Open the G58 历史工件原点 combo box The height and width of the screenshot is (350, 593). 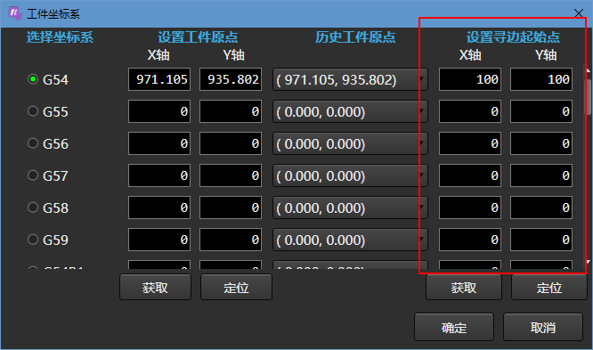click(350, 208)
